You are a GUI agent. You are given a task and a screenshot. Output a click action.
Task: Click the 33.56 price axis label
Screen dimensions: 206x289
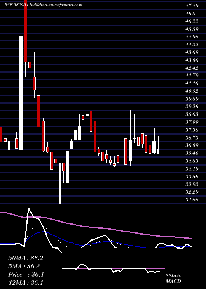click(192, 177)
